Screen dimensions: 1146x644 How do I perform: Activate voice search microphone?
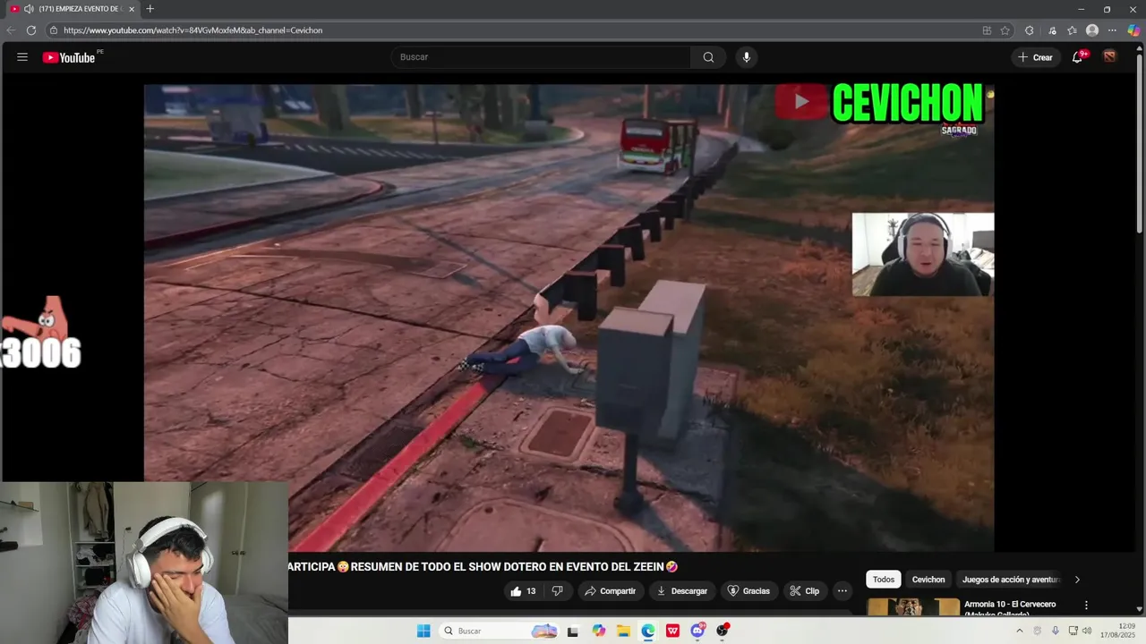point(747,57)
